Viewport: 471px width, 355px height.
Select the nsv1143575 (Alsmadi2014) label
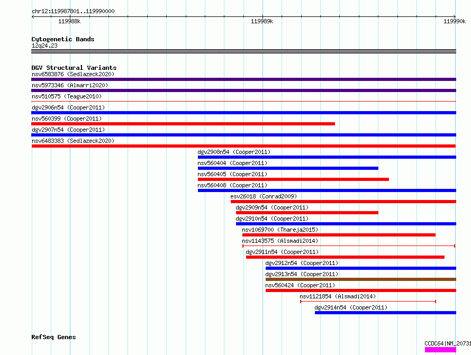tap(280, 241)
